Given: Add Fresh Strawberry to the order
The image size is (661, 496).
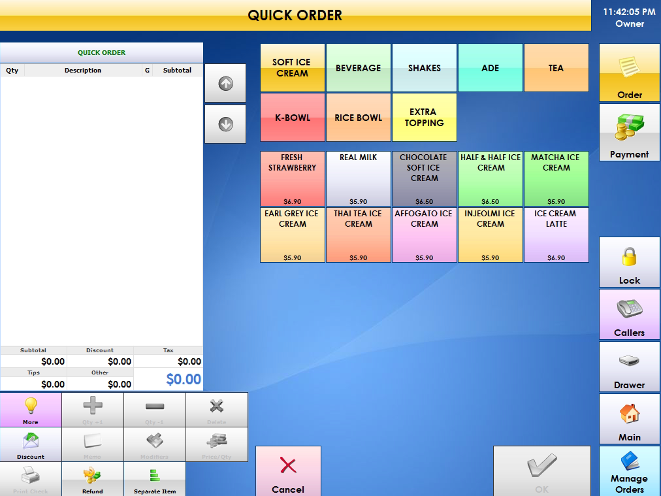Looking at the screenshot, I should coord(292,179).
